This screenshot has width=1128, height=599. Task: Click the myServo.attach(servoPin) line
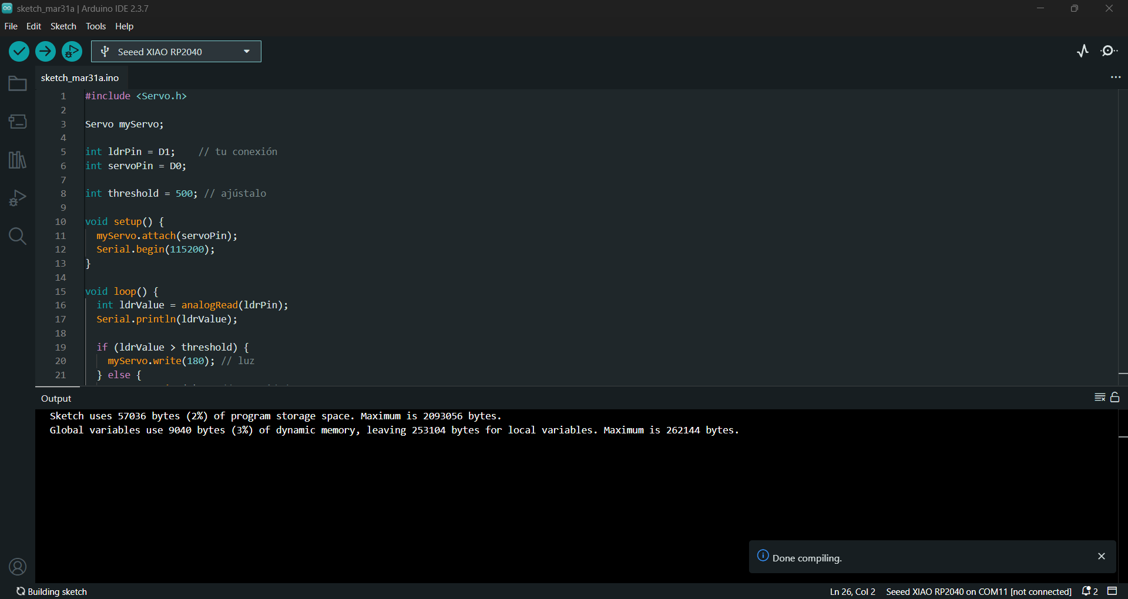[167, 235]
